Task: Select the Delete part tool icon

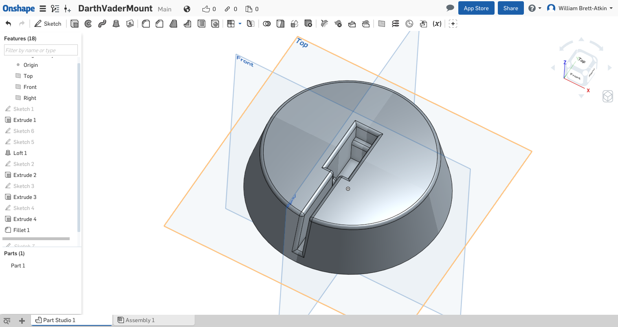Action: tap(308, 24)
